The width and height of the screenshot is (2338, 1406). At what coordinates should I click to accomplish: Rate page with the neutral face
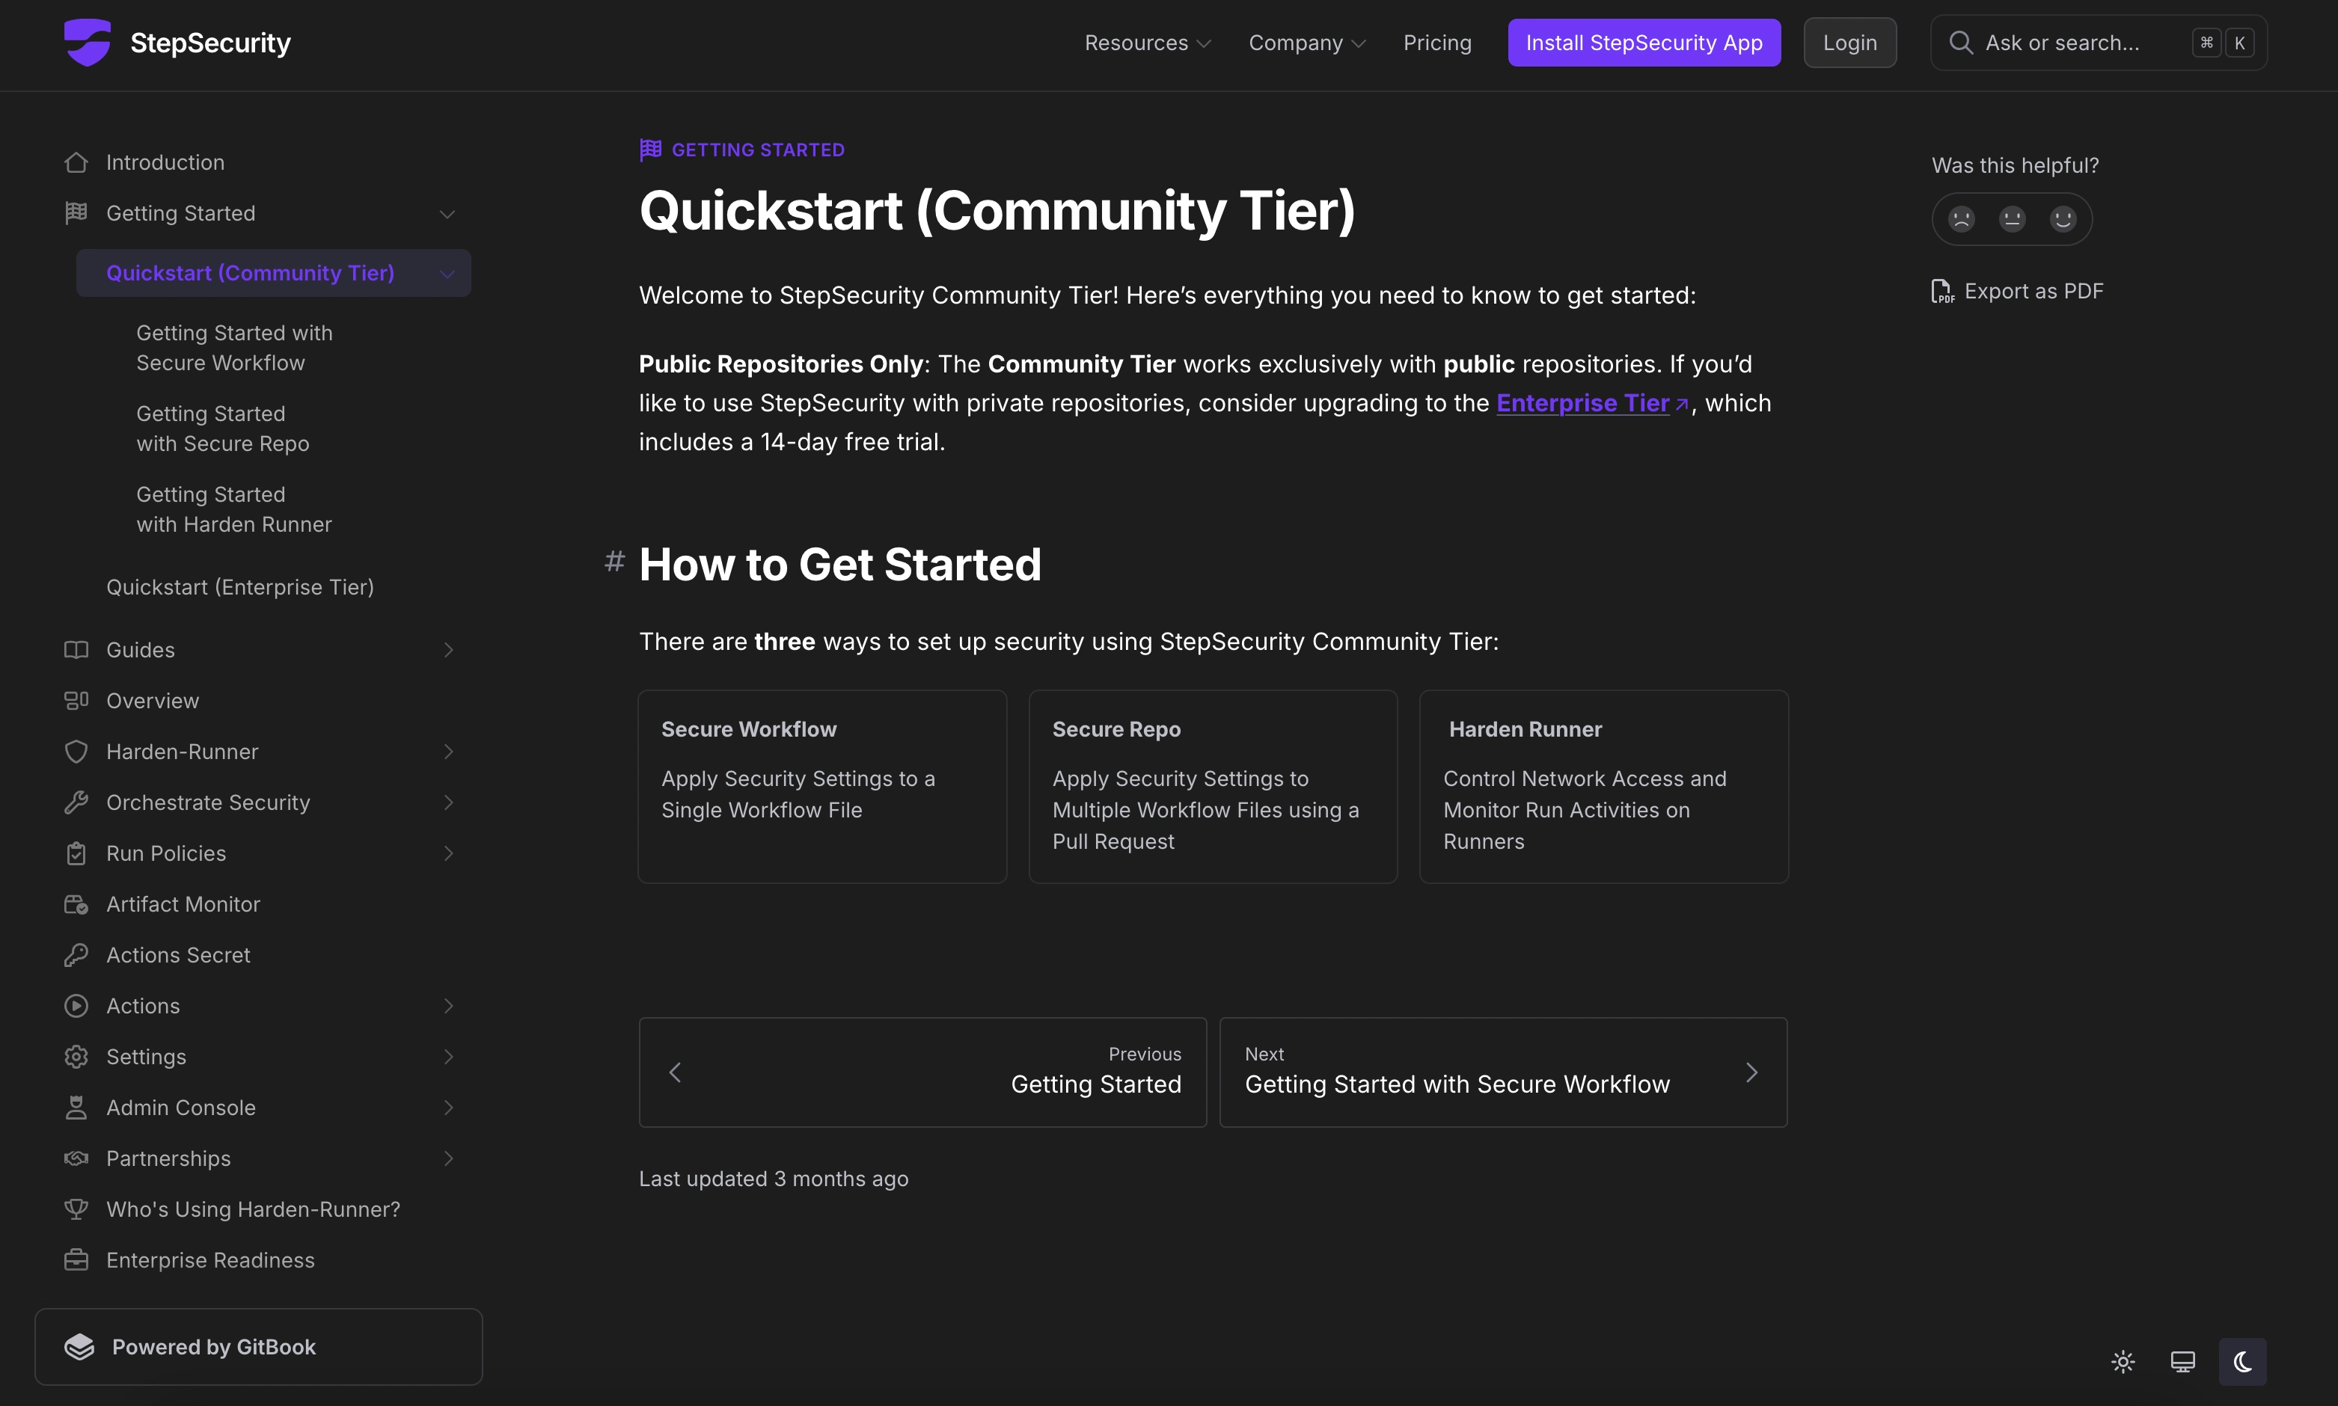coord(2012,219)
